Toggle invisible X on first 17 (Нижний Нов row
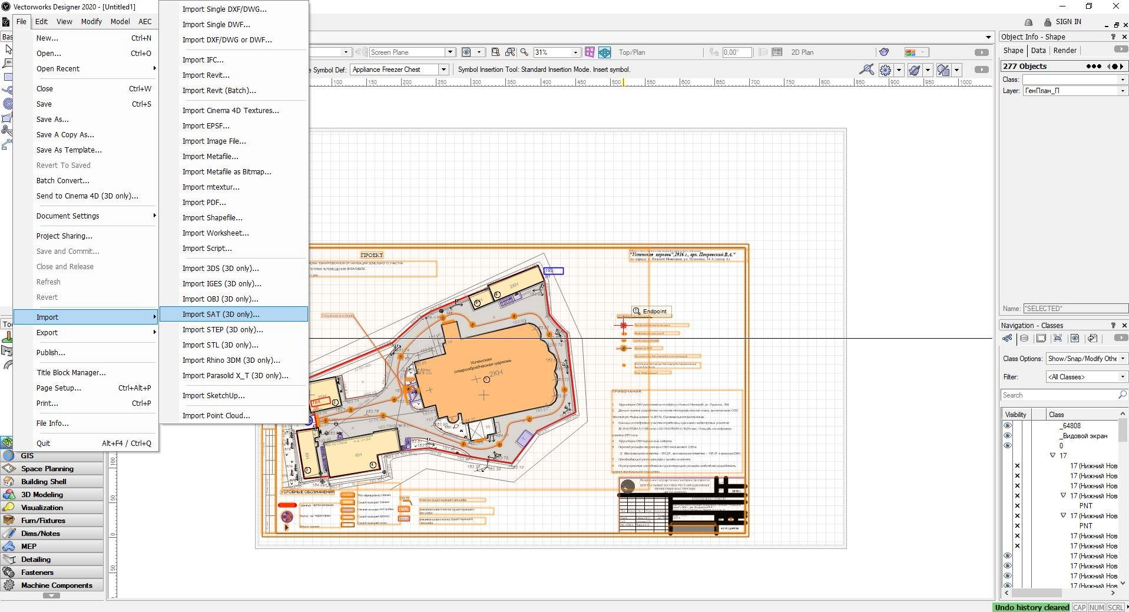 pos(1017,466)
